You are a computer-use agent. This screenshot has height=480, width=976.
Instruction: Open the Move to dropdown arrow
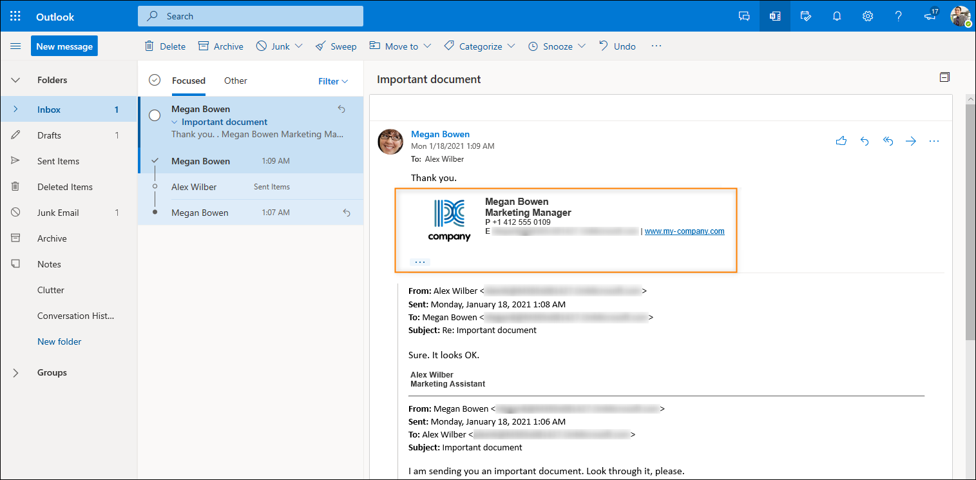click(x=427, y=46)
